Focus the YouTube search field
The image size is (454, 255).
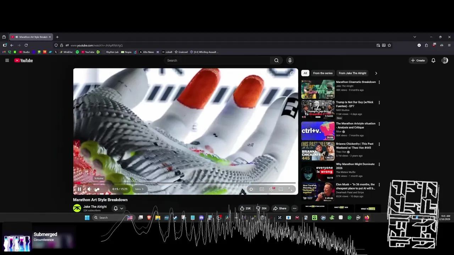(x=217, y=61)
